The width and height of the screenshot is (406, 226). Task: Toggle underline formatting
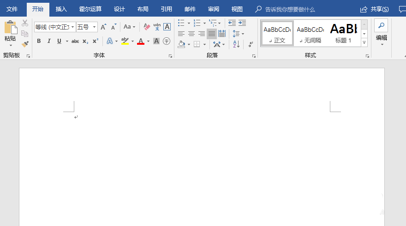(x=60, y=41)
